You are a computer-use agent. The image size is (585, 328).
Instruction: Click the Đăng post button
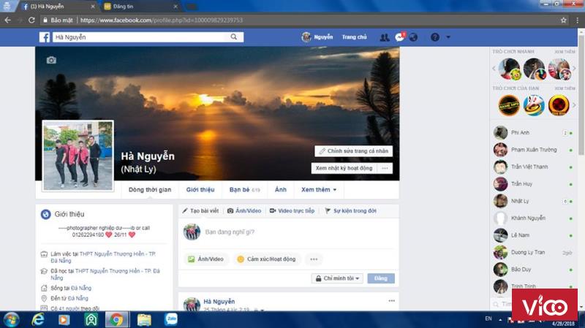[380, 278]
